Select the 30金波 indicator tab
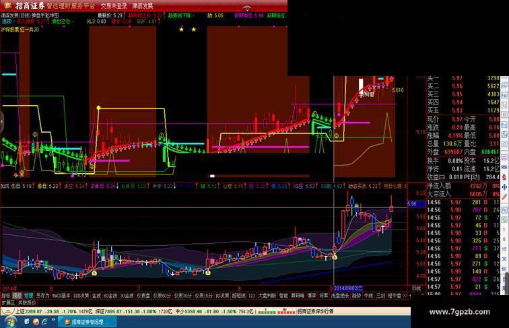The image size is (509, 328). pyautogui.click(x=127, y=296)
